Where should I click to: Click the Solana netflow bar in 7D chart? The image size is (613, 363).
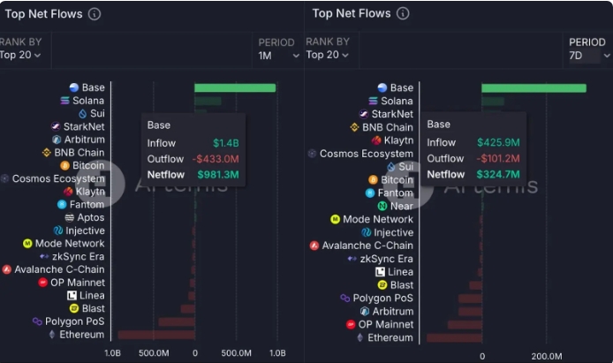point(493,102)
